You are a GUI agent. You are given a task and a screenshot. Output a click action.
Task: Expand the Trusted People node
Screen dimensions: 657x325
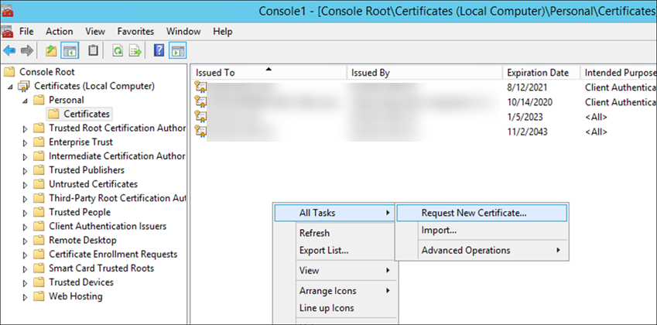click(x=25, y=213)
